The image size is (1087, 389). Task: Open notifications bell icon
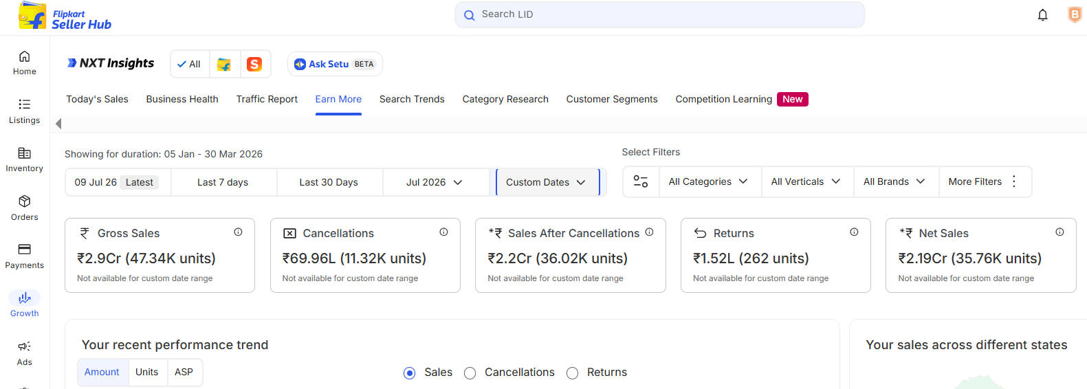tap(1042, 15)
